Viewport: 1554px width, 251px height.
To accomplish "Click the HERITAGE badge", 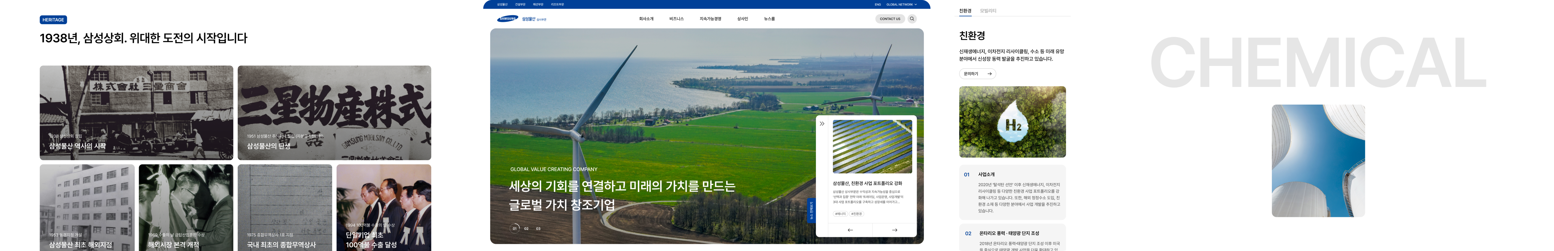I will [x=53, y=20].
